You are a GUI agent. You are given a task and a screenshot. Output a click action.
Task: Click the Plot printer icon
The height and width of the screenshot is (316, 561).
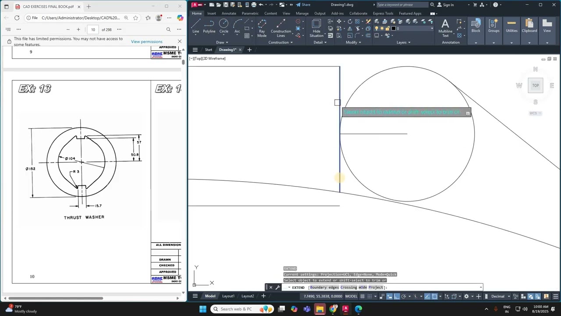click(x=254, y=5)
